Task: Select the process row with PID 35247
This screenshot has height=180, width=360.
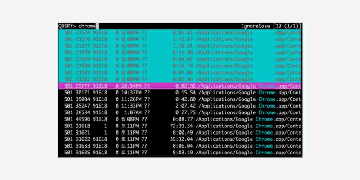Action: pyautogui.click(x=180, y=106)
